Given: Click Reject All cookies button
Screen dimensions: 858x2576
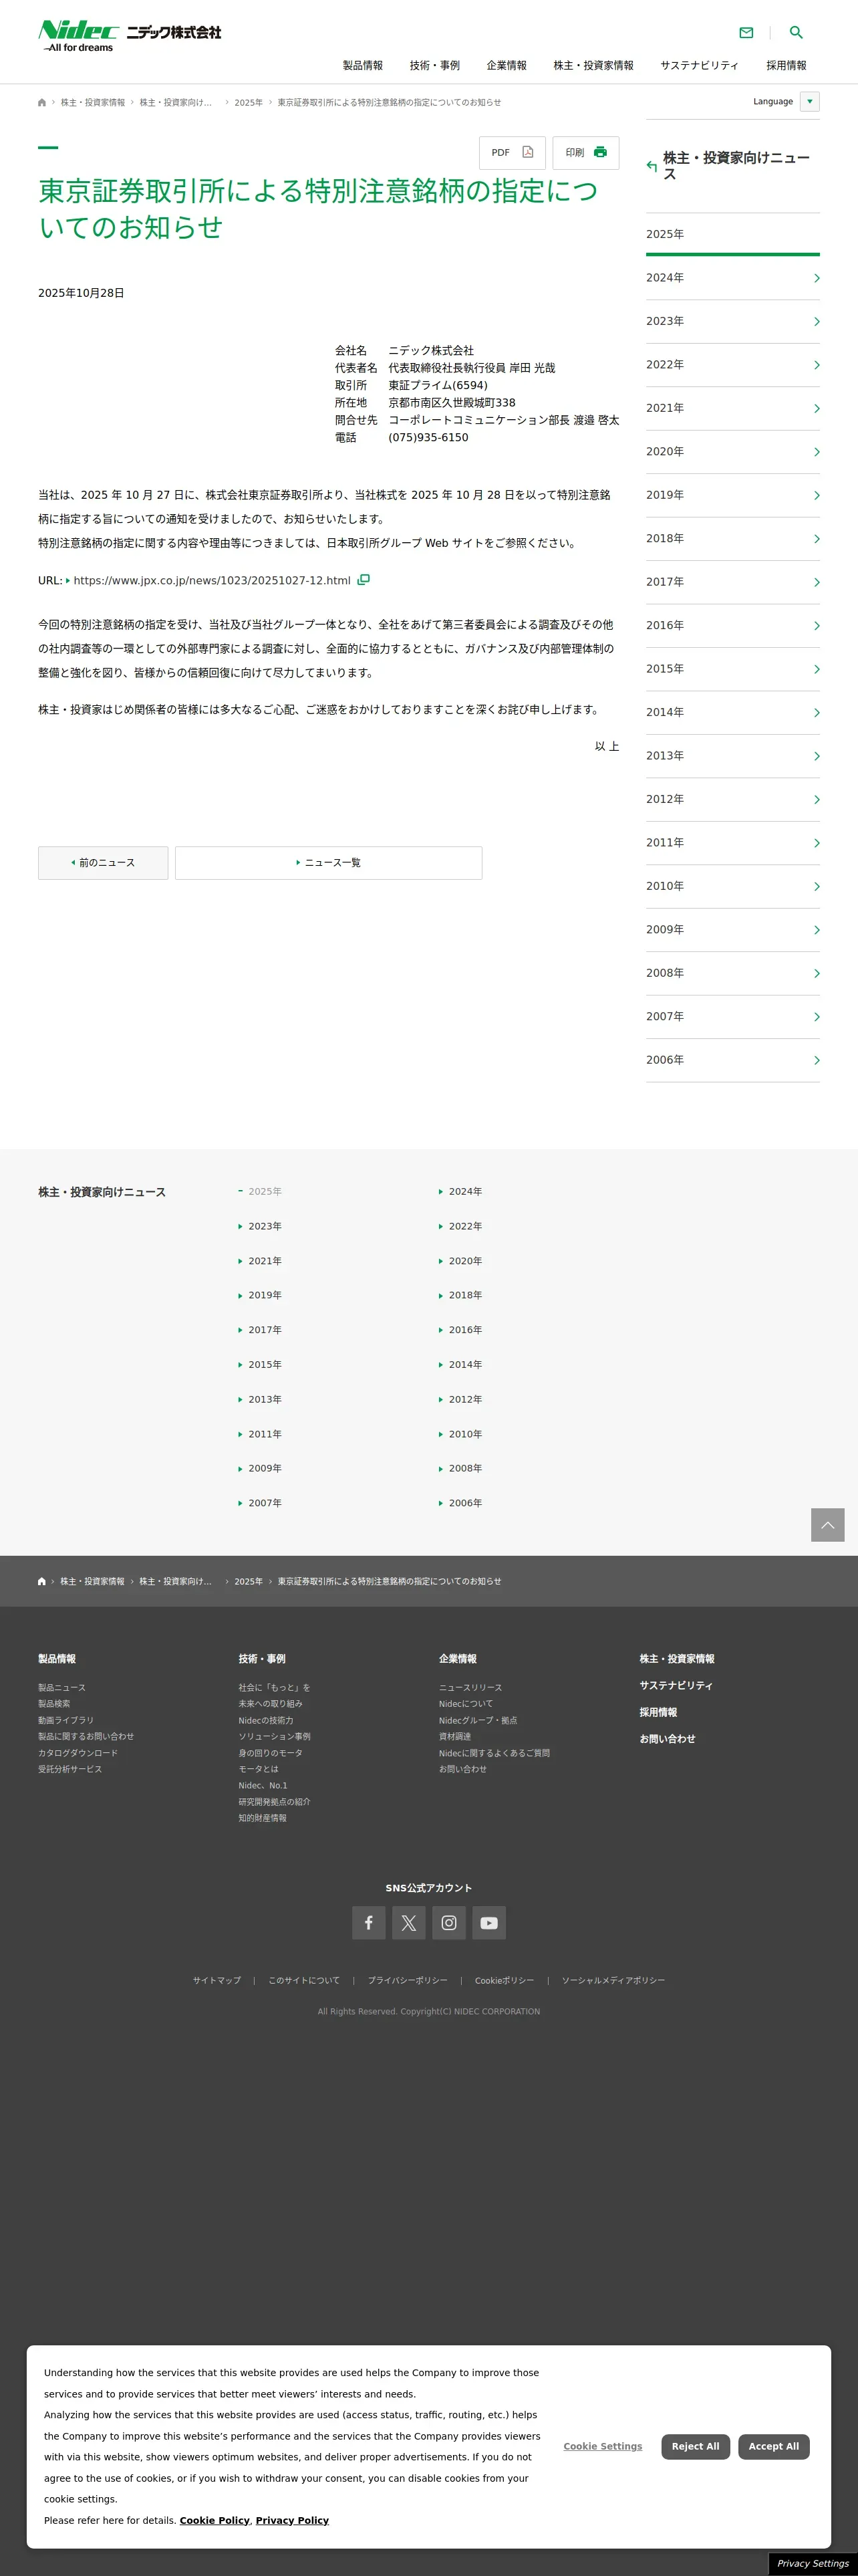Looking at the screenshot, I should tap(696, 2447).
